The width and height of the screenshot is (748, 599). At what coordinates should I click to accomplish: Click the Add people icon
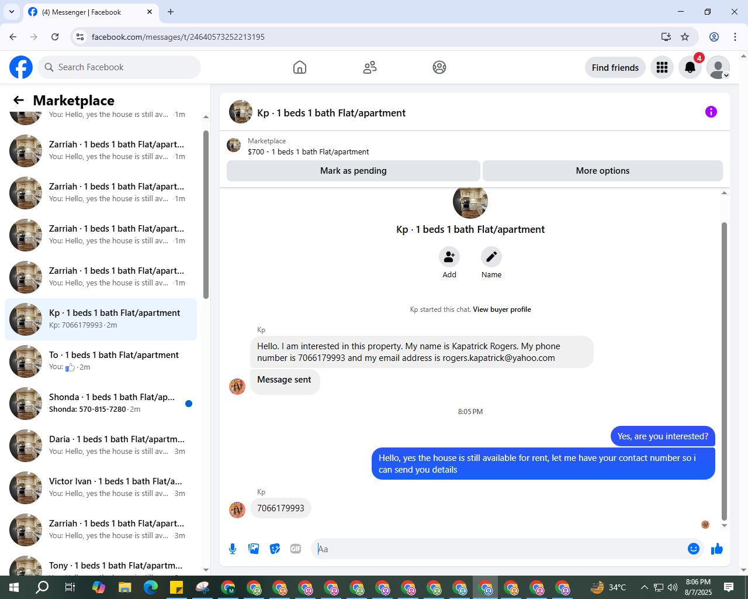point(449,257)
